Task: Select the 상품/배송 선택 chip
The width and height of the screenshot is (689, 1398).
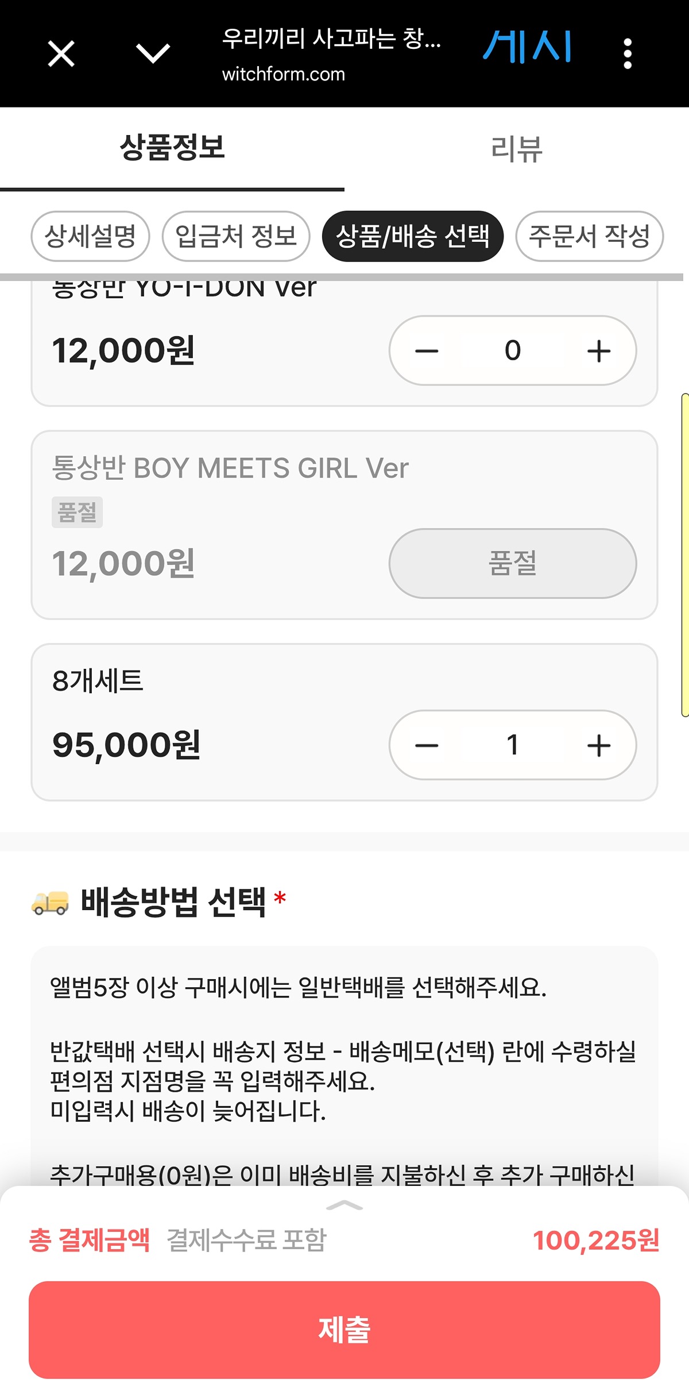Action: 413,236
